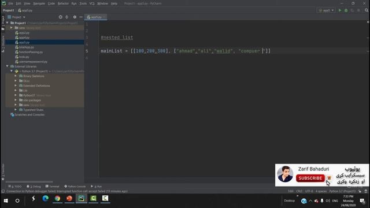
Task: Click the microphone icon in system tray
Action: 322,201
